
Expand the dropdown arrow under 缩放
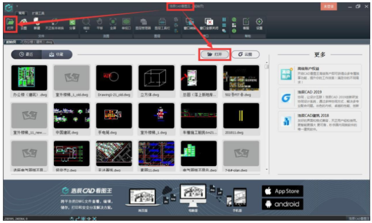point(86,32)
